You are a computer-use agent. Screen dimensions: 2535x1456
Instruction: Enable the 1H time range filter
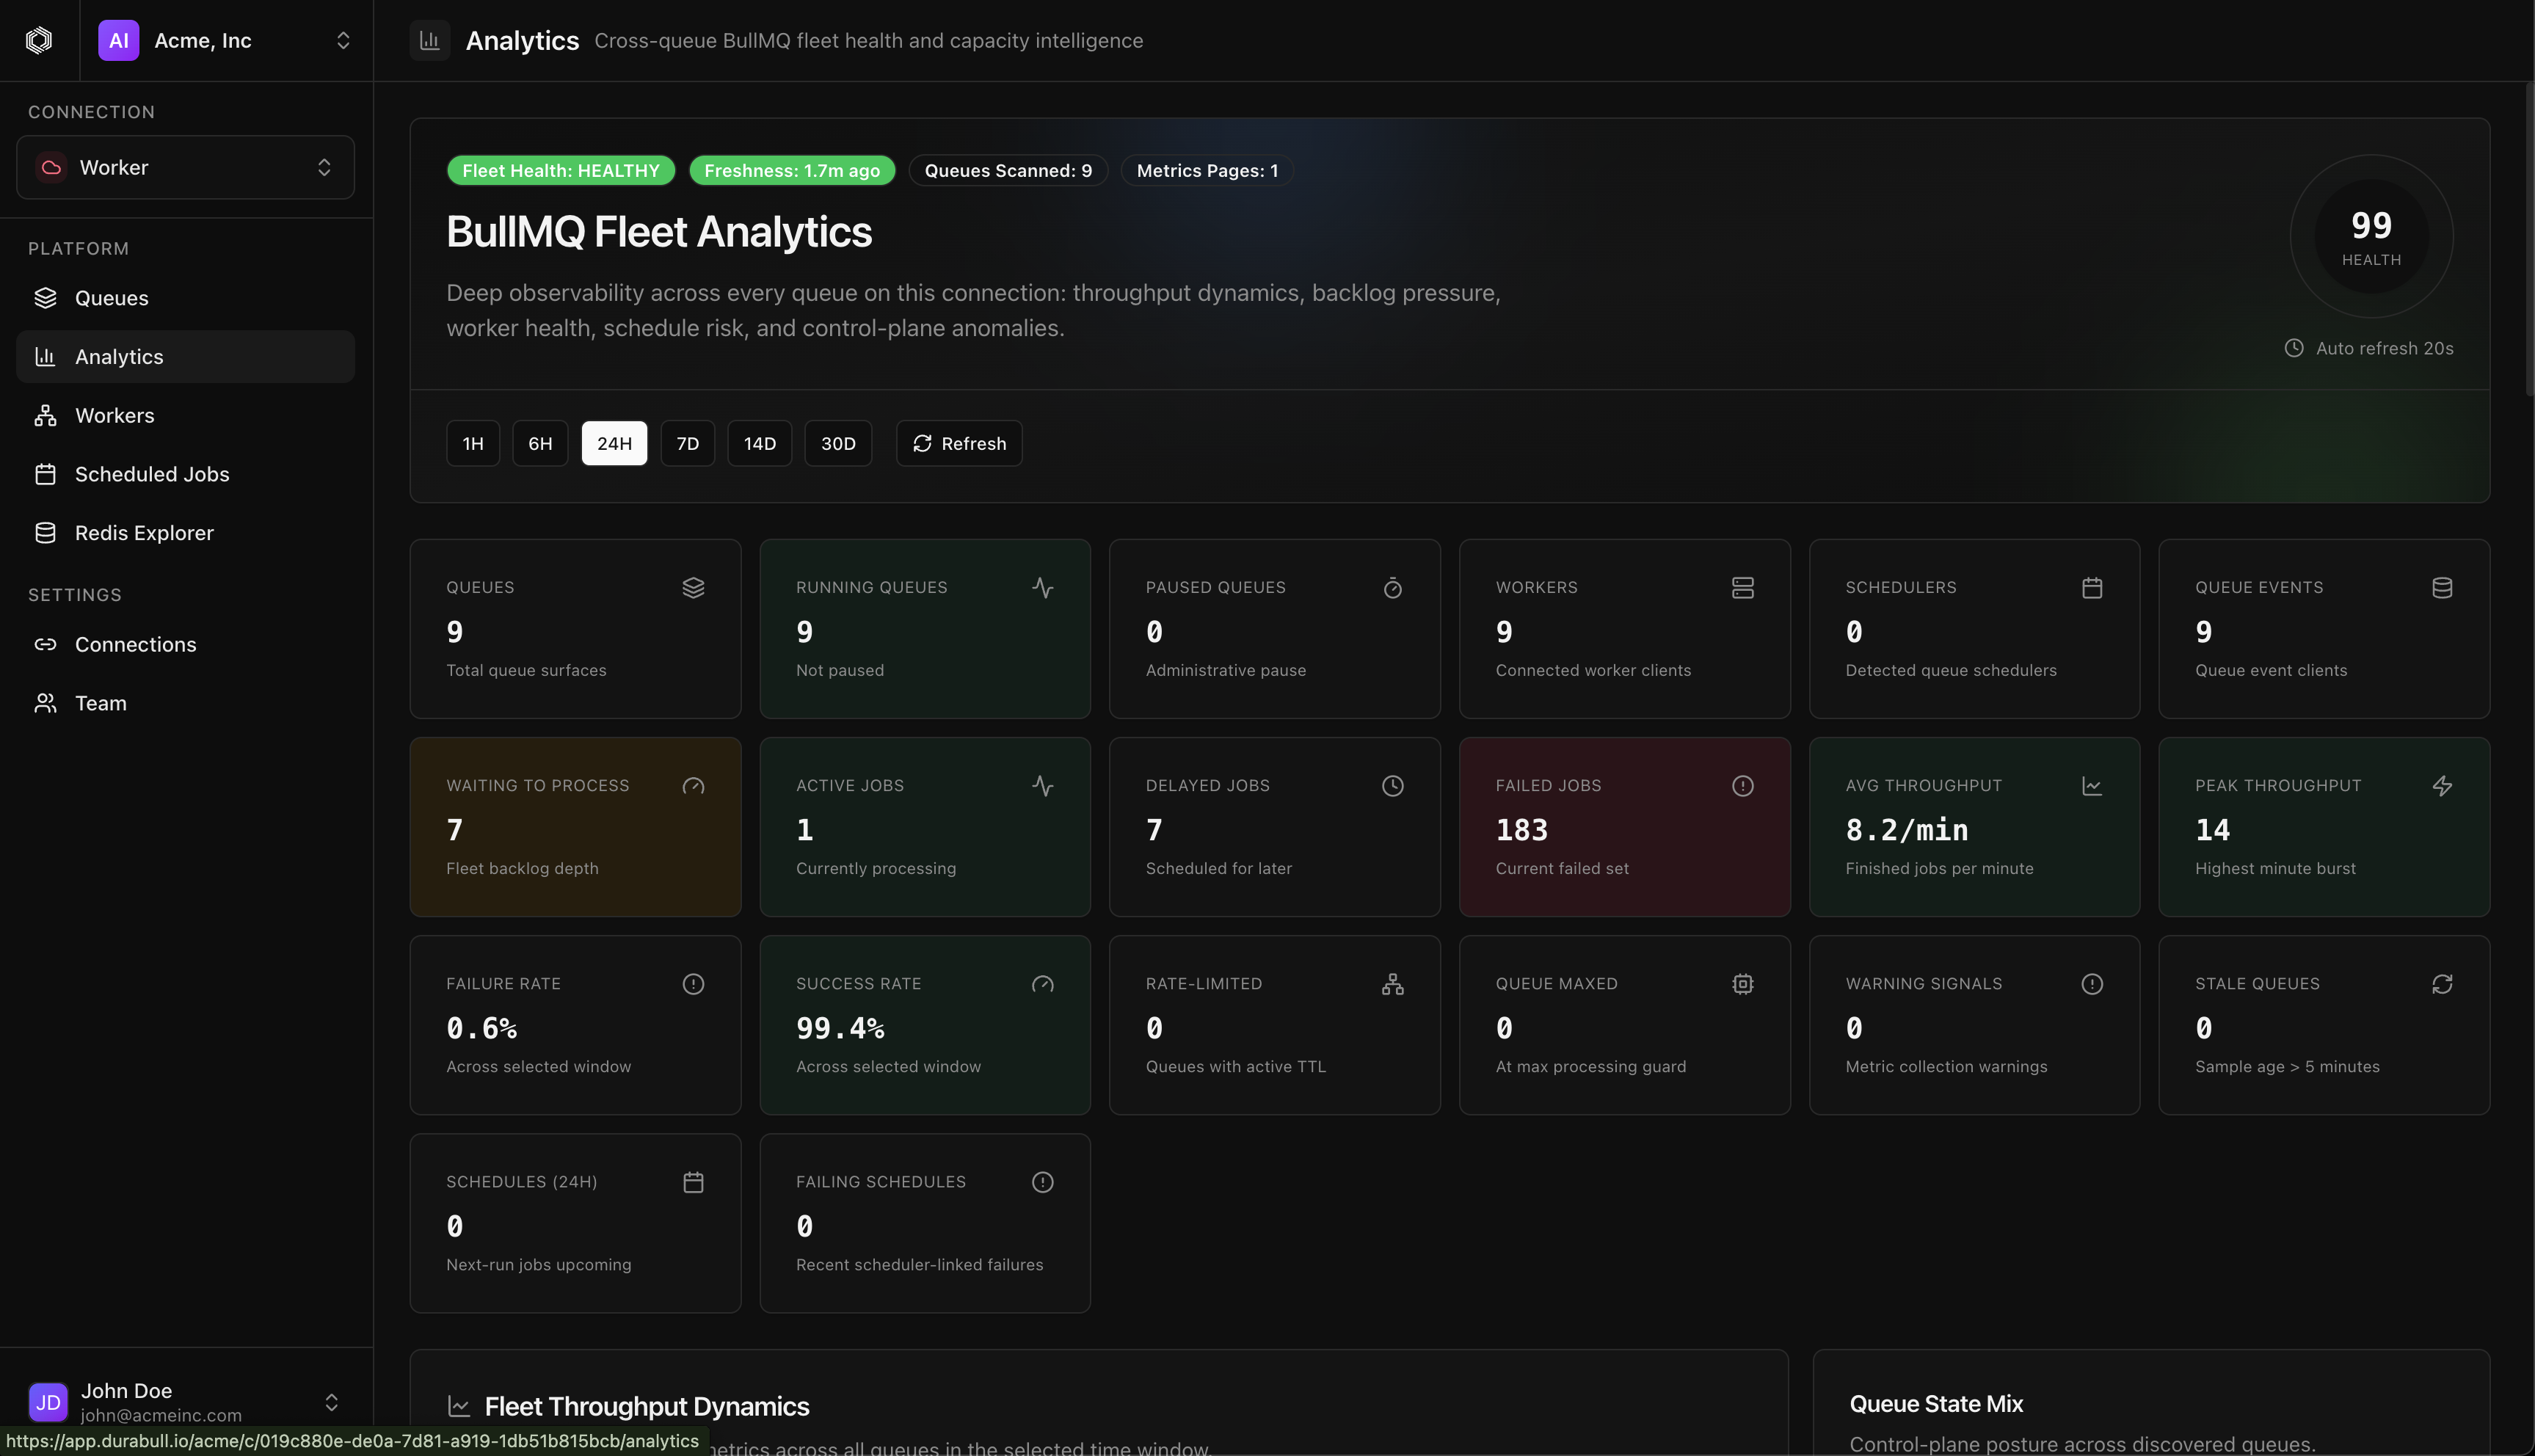click(472, 443)
